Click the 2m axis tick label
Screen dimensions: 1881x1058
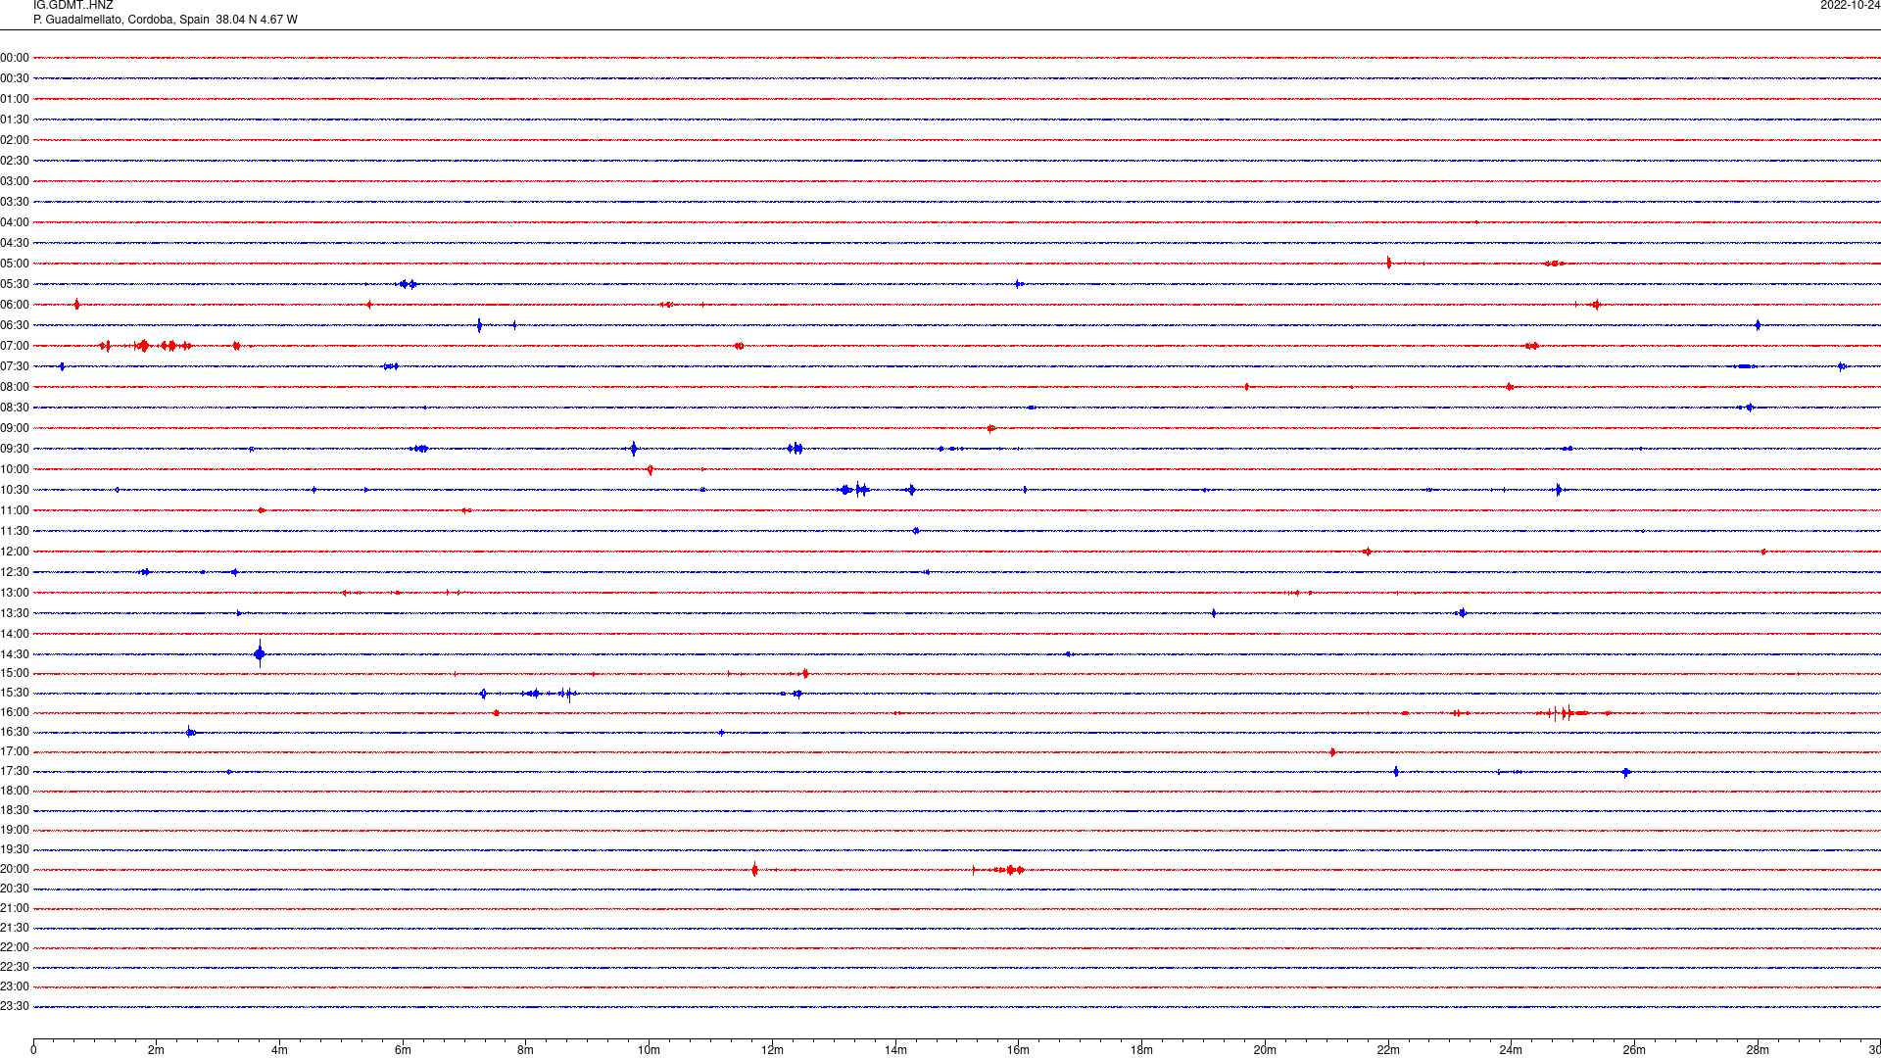tap(157, 1050)
